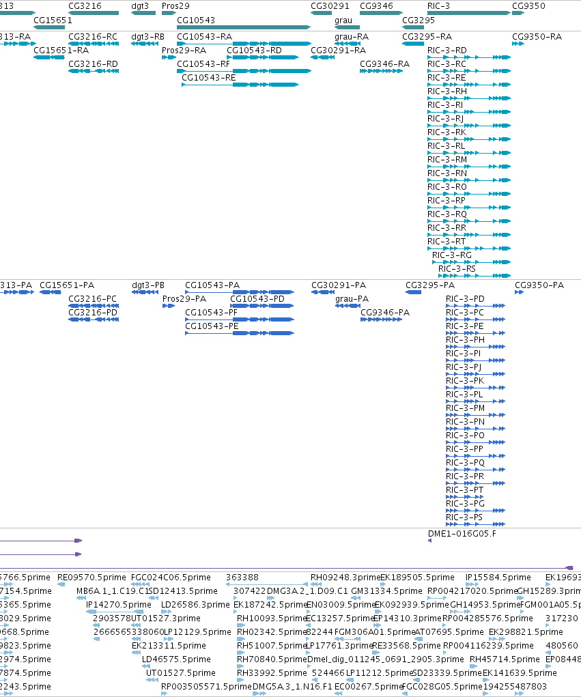Click transcript CG10543-RE

tap(209, 78)
